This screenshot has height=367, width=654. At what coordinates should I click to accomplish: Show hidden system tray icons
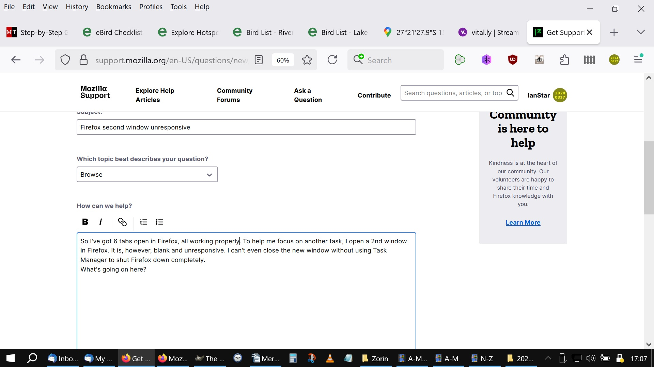point(548,359)
